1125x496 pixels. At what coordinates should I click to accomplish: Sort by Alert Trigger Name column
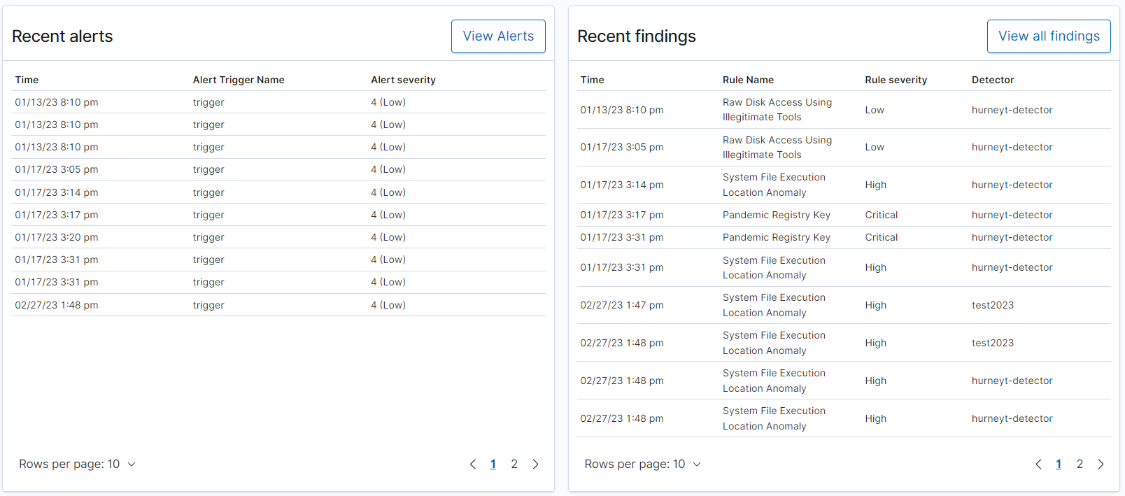point(239,80)
